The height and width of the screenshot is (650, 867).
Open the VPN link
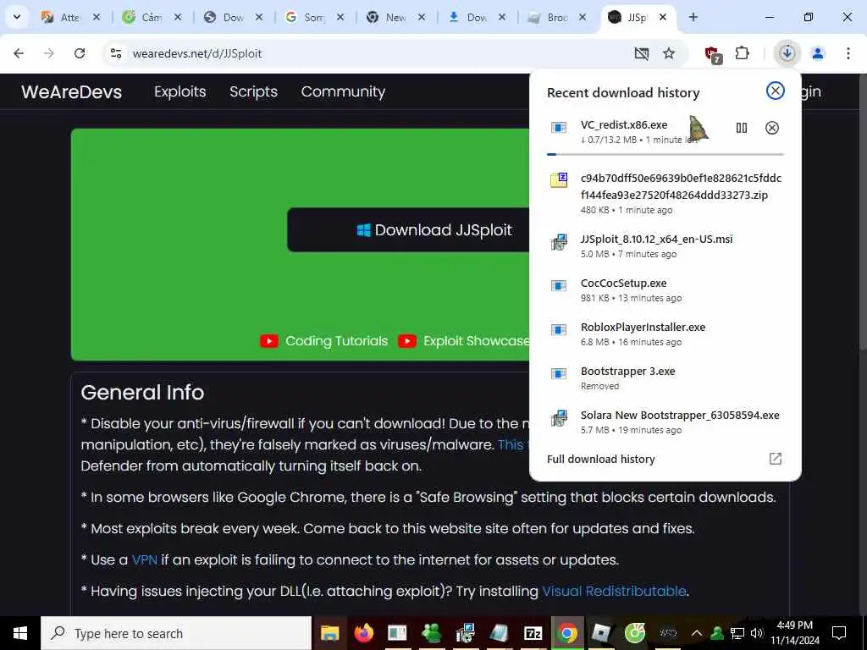coord(145,560)
